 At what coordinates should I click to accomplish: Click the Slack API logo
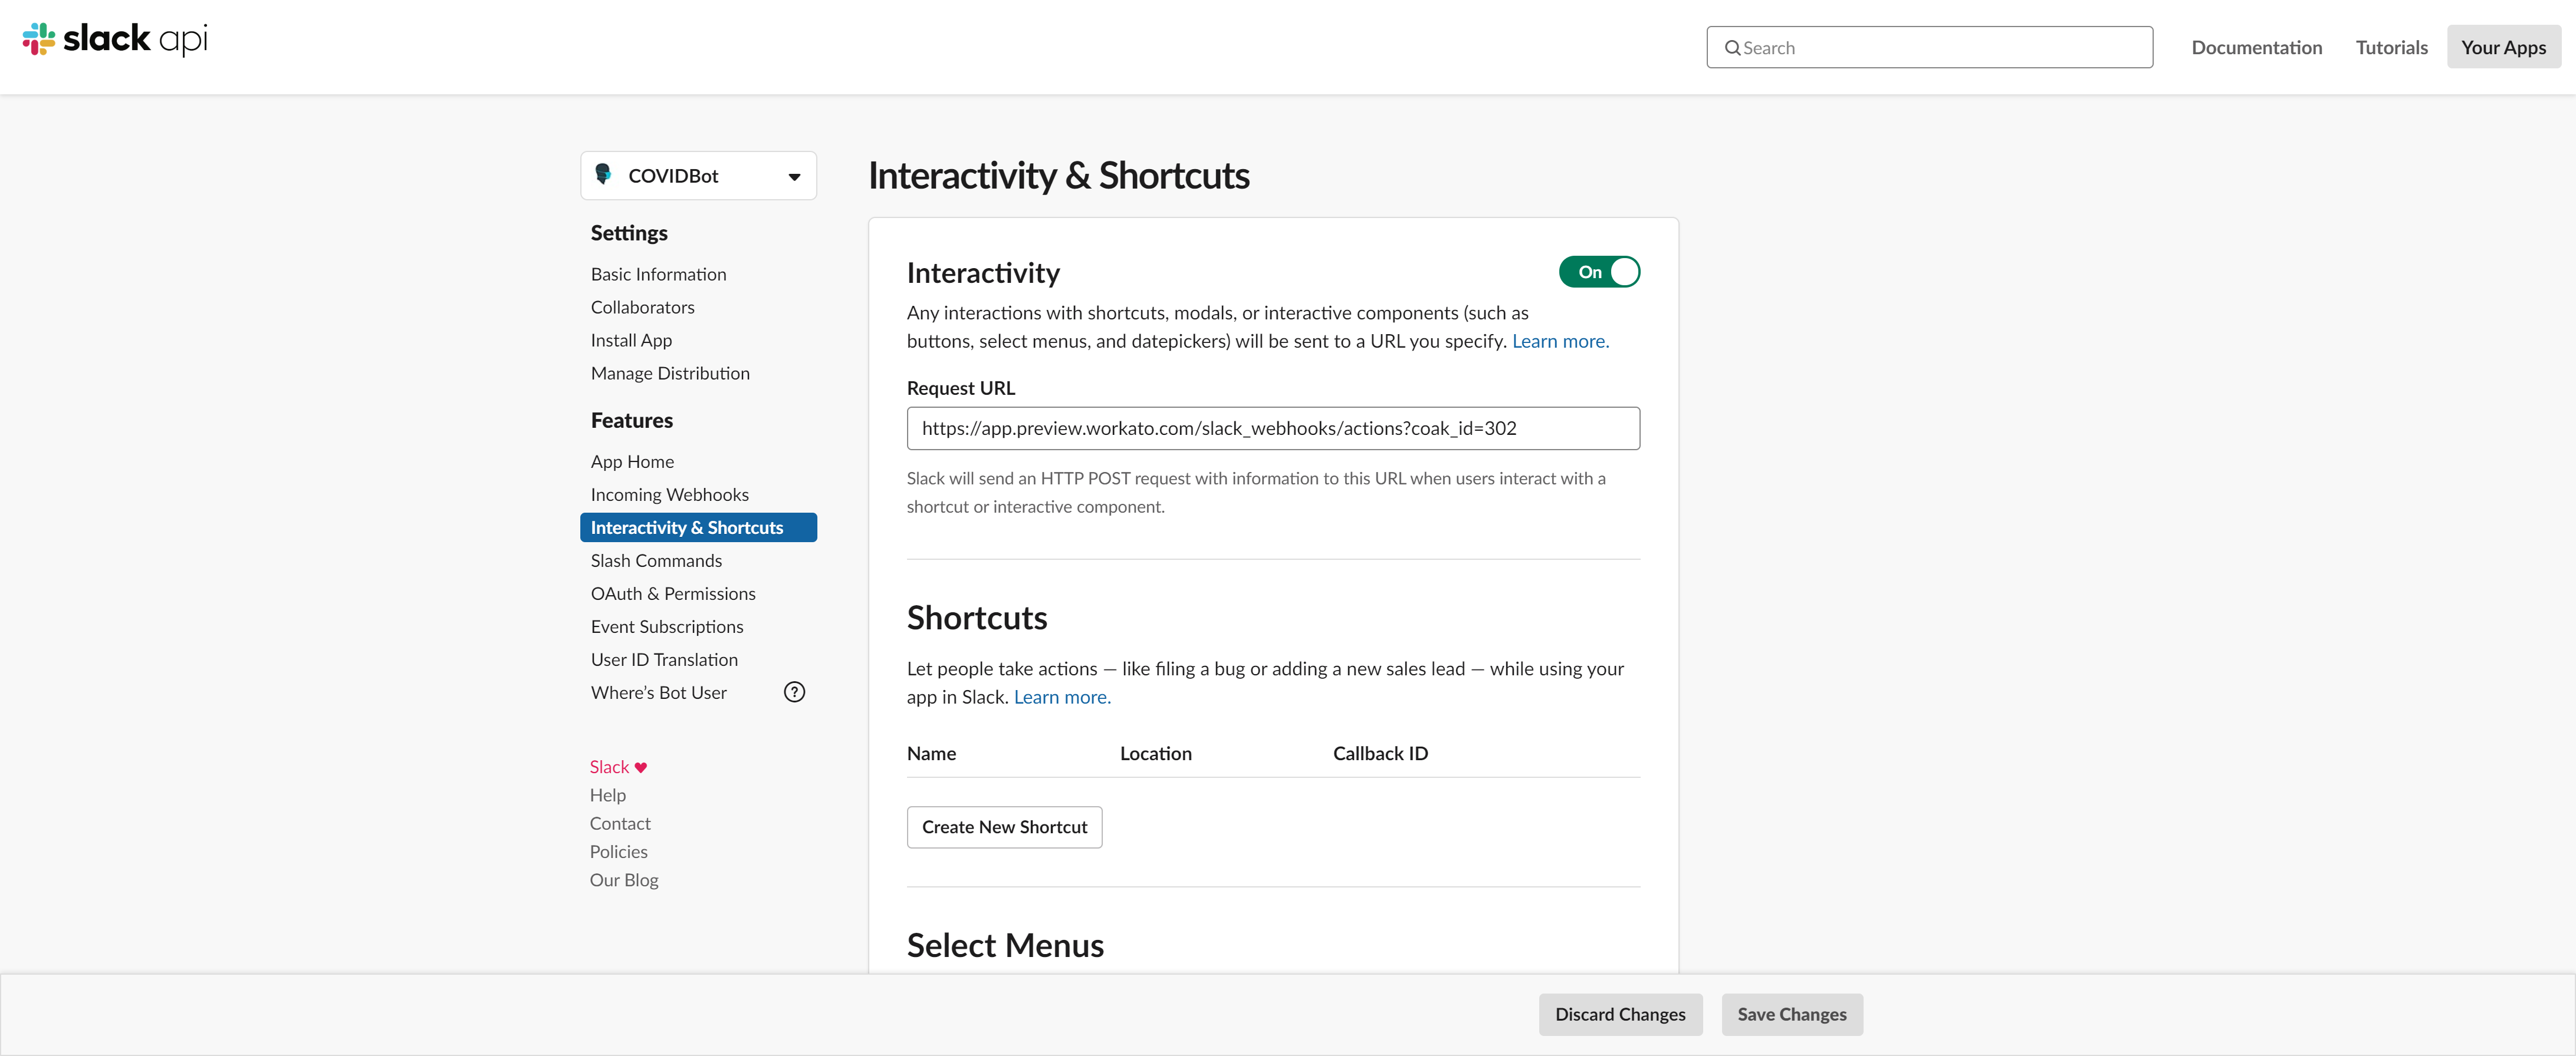pos(113,40)
